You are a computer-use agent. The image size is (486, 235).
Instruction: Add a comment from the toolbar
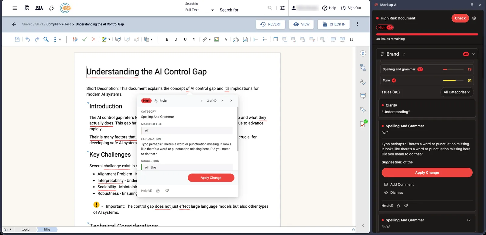pyautogui.click(x=118, y=39)
